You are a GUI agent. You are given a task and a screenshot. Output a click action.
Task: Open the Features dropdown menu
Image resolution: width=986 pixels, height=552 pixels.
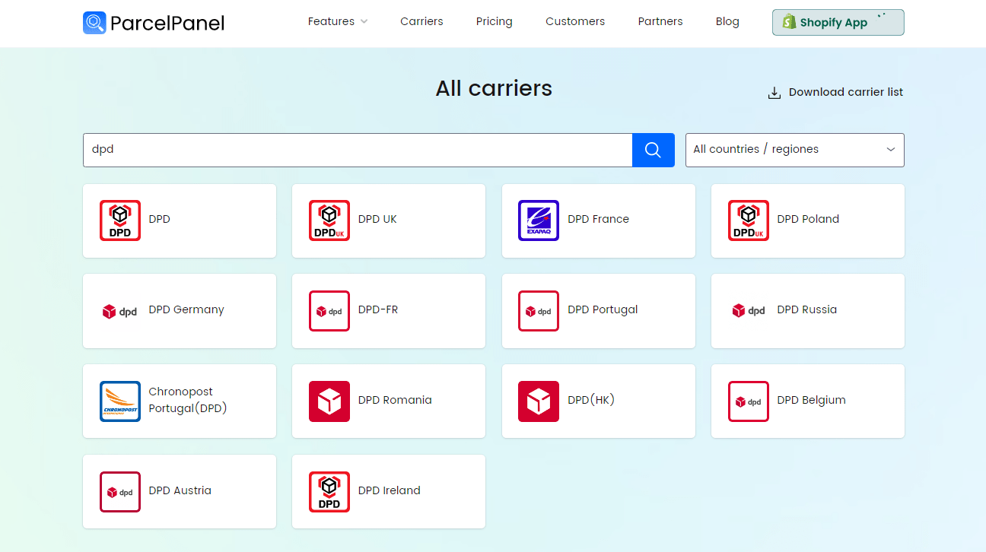tap(332, 21)
